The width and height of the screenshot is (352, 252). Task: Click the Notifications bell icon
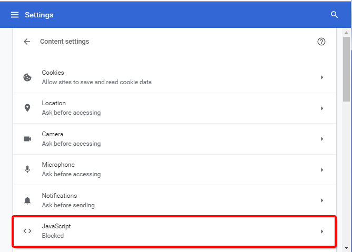(27, 200)
